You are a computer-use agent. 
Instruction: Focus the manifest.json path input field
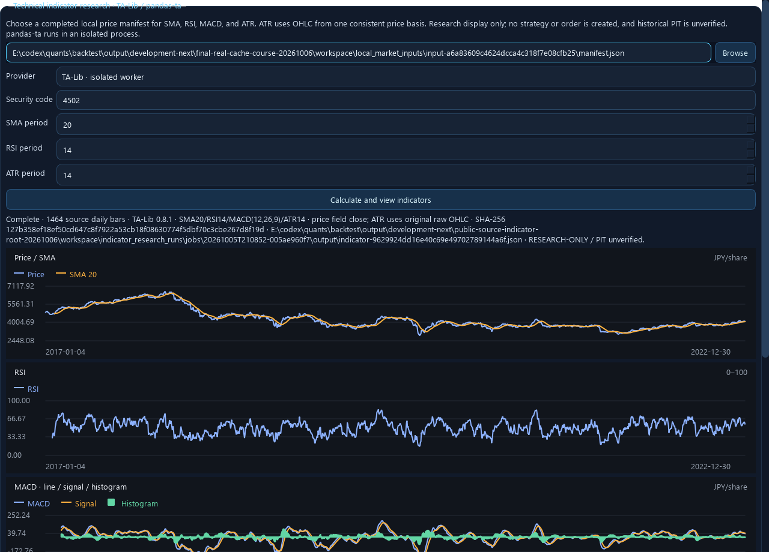[359, 53]
